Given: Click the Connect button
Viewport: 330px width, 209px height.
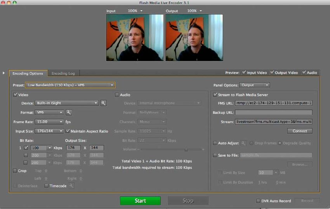Looking at the screenshot, I should 300,131.
